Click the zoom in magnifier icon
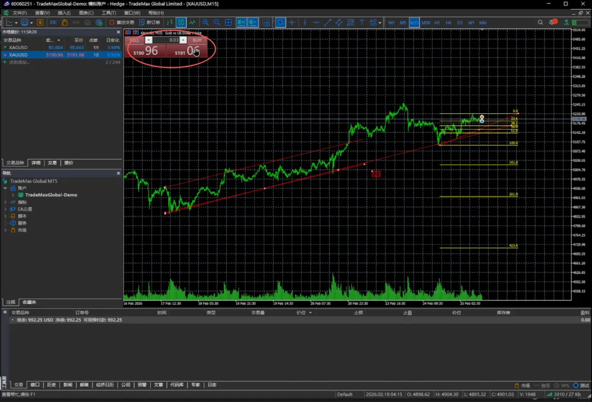Viewport: 592px width, 402px height. point(206,22)
